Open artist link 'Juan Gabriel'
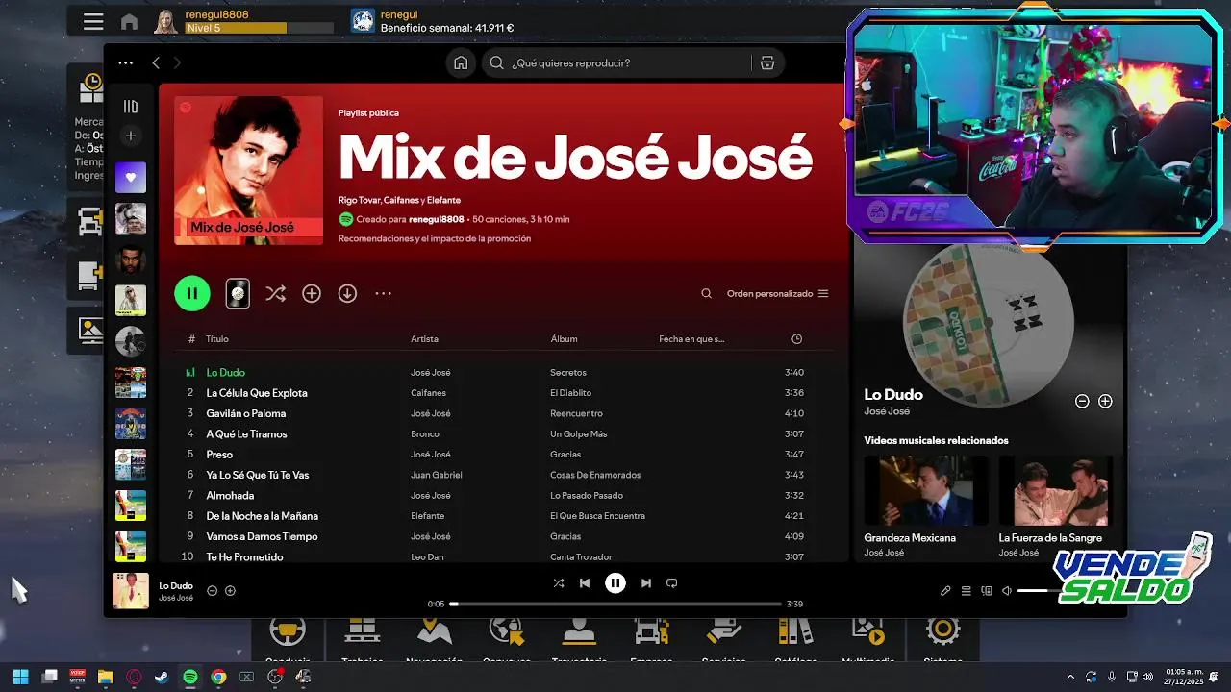 [x=437, y=475]
